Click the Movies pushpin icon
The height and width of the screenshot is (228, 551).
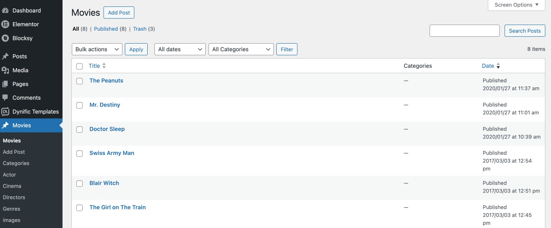(5, 126)
